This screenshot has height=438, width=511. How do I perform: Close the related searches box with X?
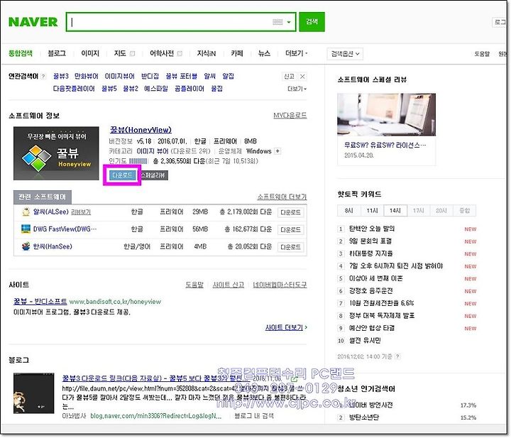302,76
